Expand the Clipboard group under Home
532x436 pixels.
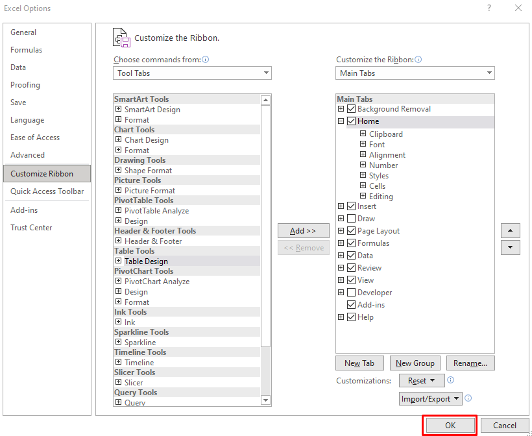[363, 134]
